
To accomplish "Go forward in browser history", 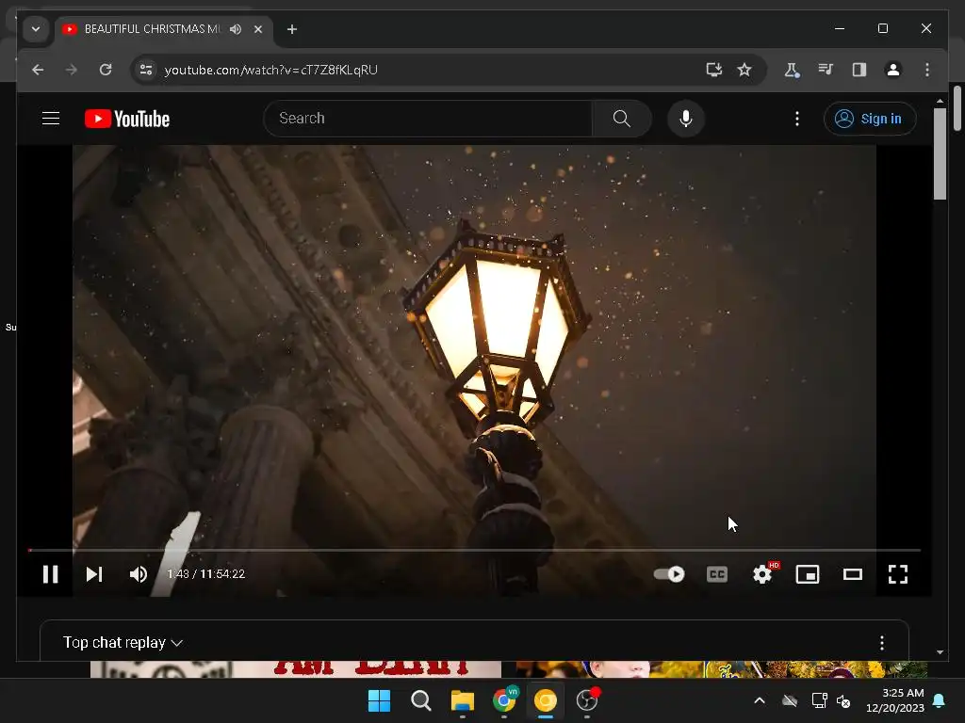I will 72,70.
